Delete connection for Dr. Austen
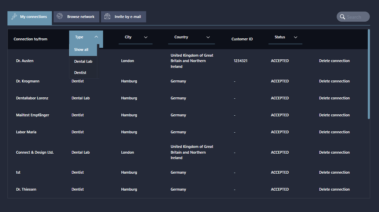 click(x=334, y=61)
